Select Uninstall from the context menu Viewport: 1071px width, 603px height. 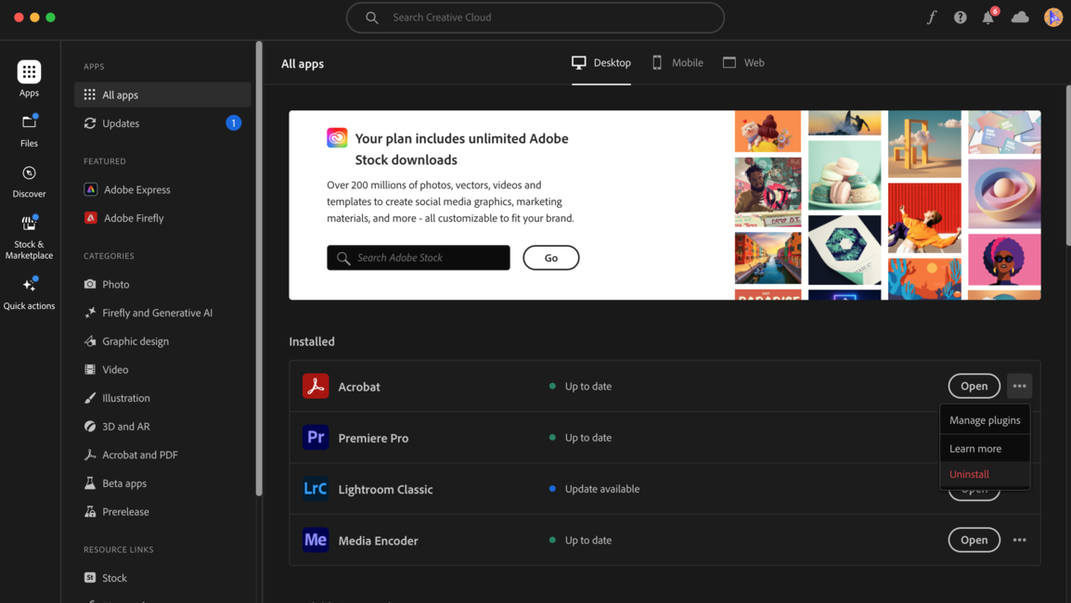tap(969, 474)
